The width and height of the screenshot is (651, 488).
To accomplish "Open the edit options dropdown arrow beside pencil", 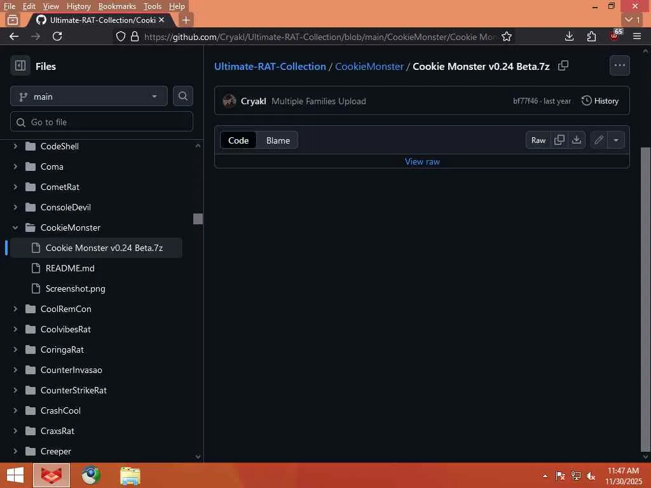I will tap(616, 140).
